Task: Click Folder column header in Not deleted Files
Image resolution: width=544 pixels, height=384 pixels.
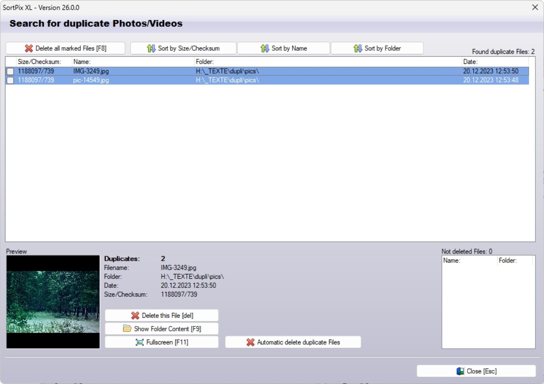Action: (x=515, y=261)
